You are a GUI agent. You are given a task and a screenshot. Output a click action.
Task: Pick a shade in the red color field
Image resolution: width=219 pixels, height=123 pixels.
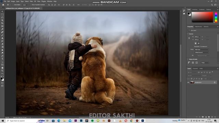pos(202,17)
